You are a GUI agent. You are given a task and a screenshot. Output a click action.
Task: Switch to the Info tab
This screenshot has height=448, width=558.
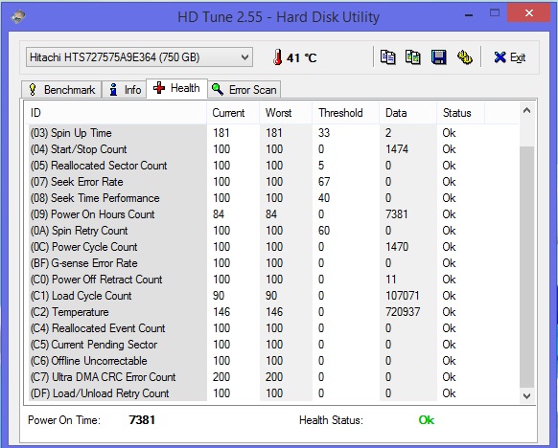pos(125,90)
